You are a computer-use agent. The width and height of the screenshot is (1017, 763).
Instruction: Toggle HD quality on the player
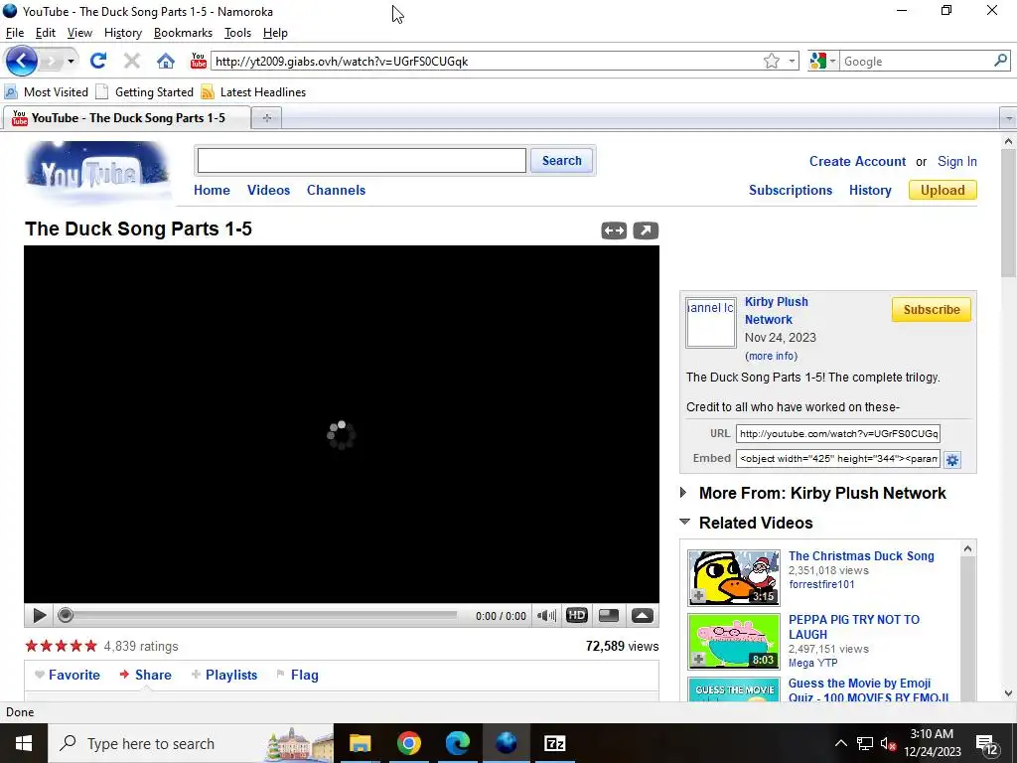point(577,616)
